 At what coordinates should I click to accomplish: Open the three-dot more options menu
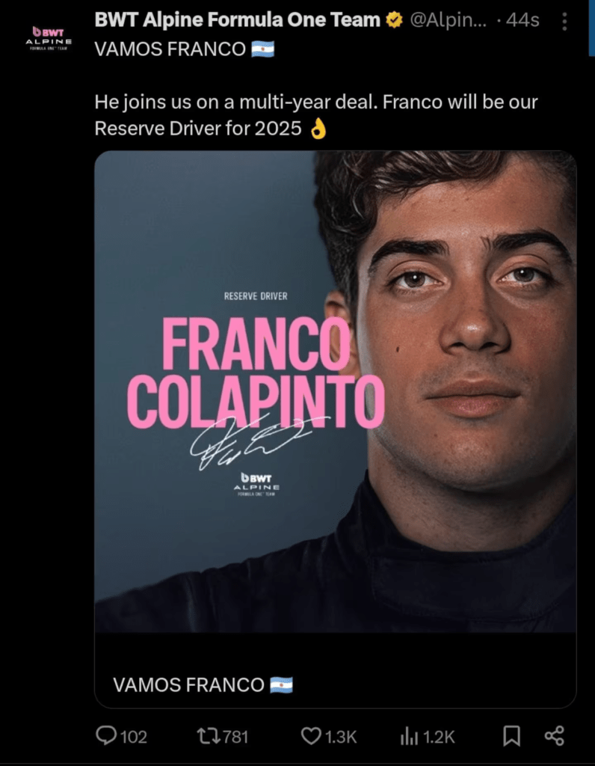click(x=565, y=22)
